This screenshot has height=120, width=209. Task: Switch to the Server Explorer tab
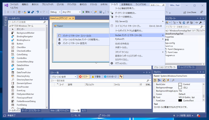[31, 111]
